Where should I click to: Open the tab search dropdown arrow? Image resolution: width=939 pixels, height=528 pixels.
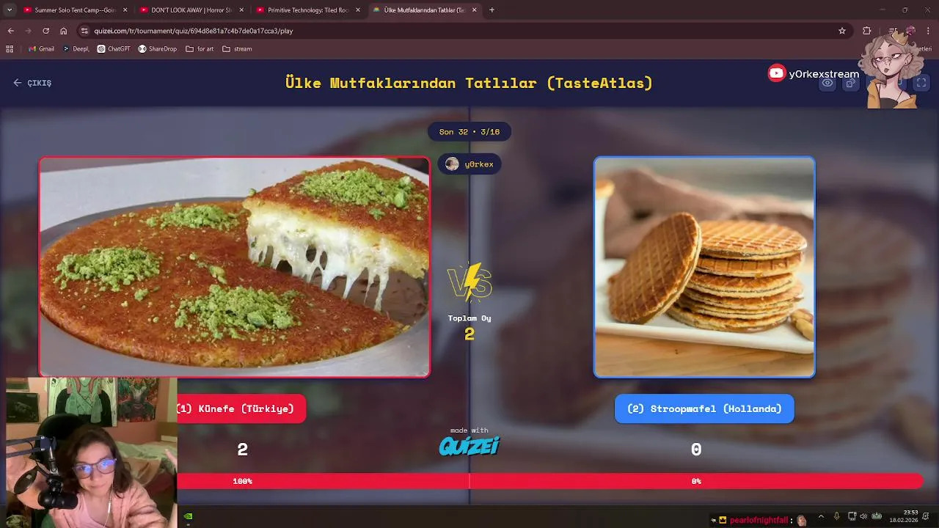coord(10,10)
